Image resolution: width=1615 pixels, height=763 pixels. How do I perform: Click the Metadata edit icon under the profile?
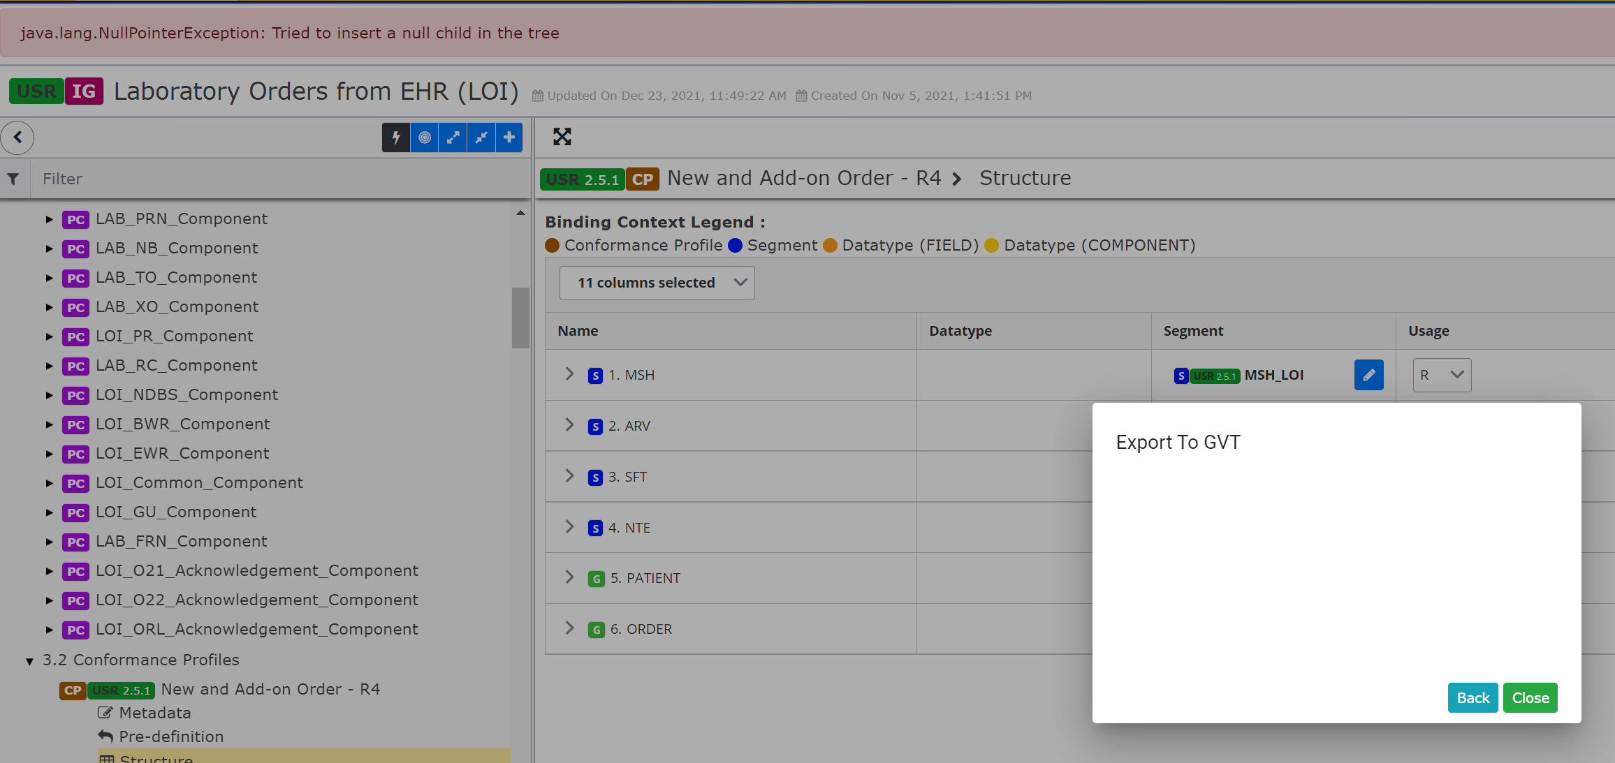[105, 713]
